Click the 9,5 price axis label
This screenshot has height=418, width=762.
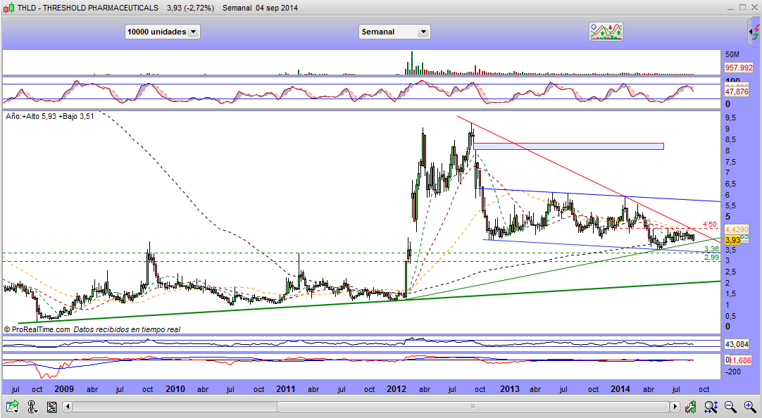click(x=730, y=118)
